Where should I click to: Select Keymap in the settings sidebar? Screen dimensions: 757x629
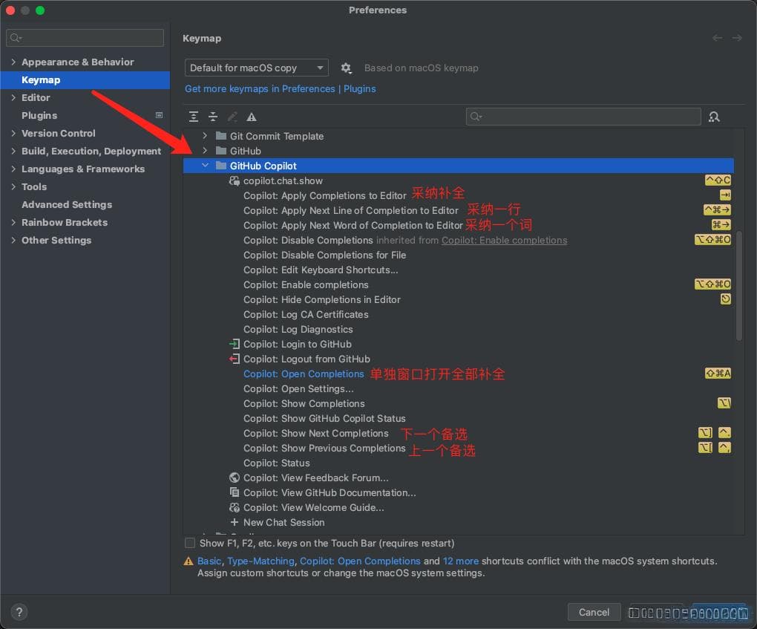(x=85, y=79)
